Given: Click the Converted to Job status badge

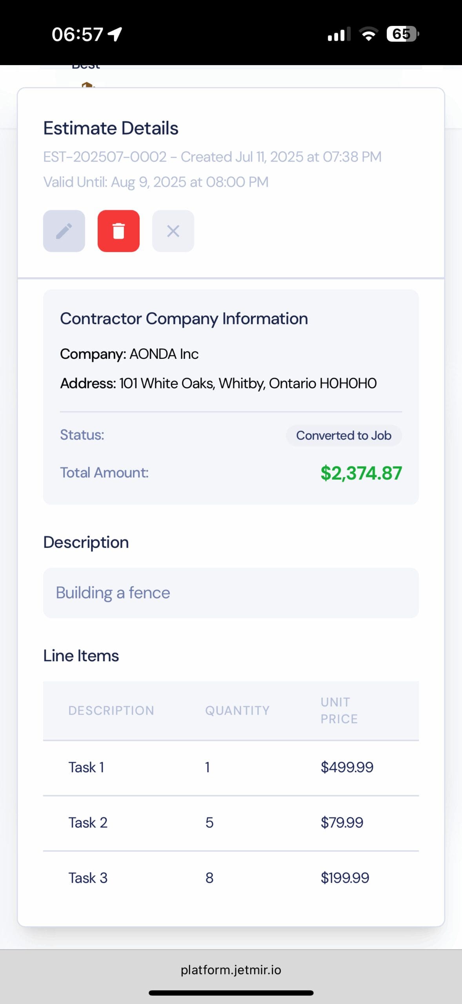Looking at the screenshot, I should pyautogui.click(x=344, y=435).
